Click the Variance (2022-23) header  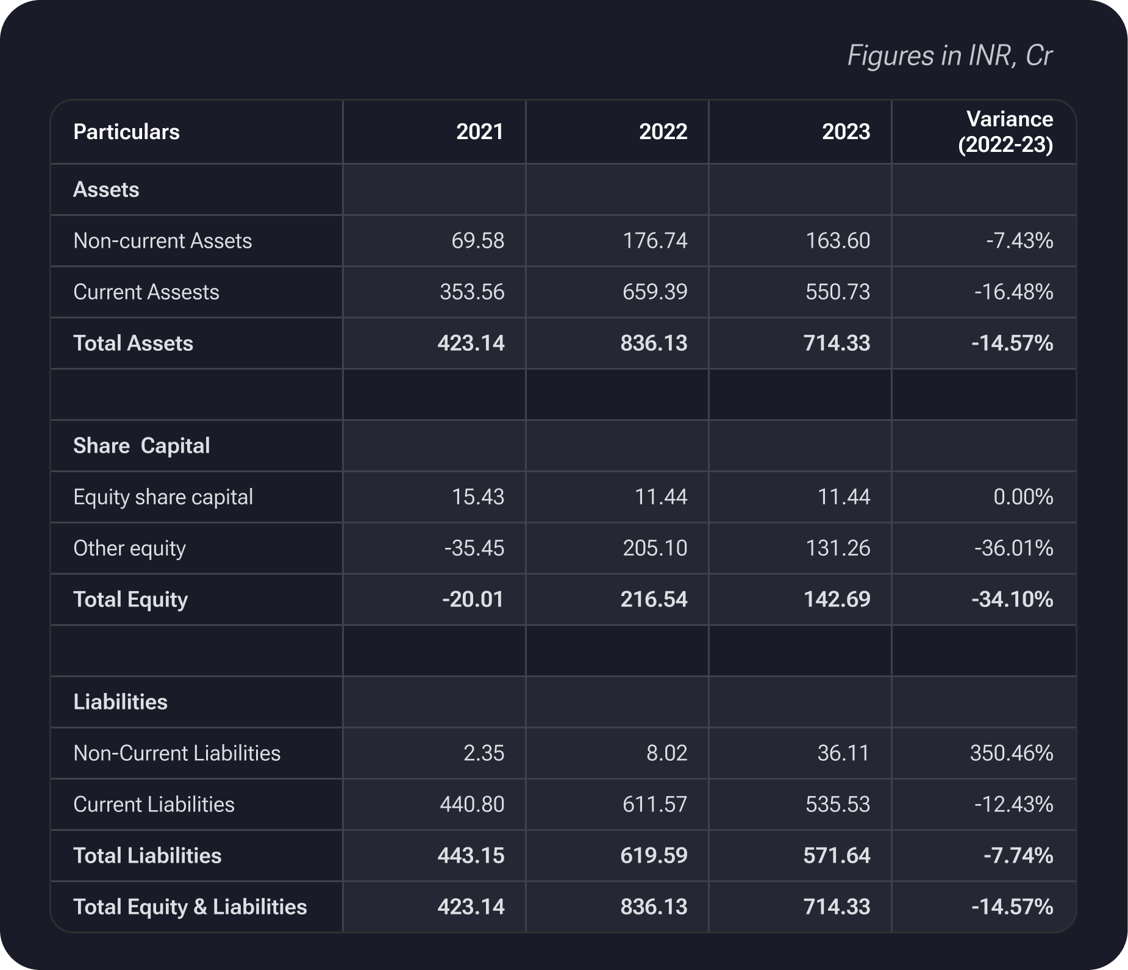click(x=1005, y=132)
